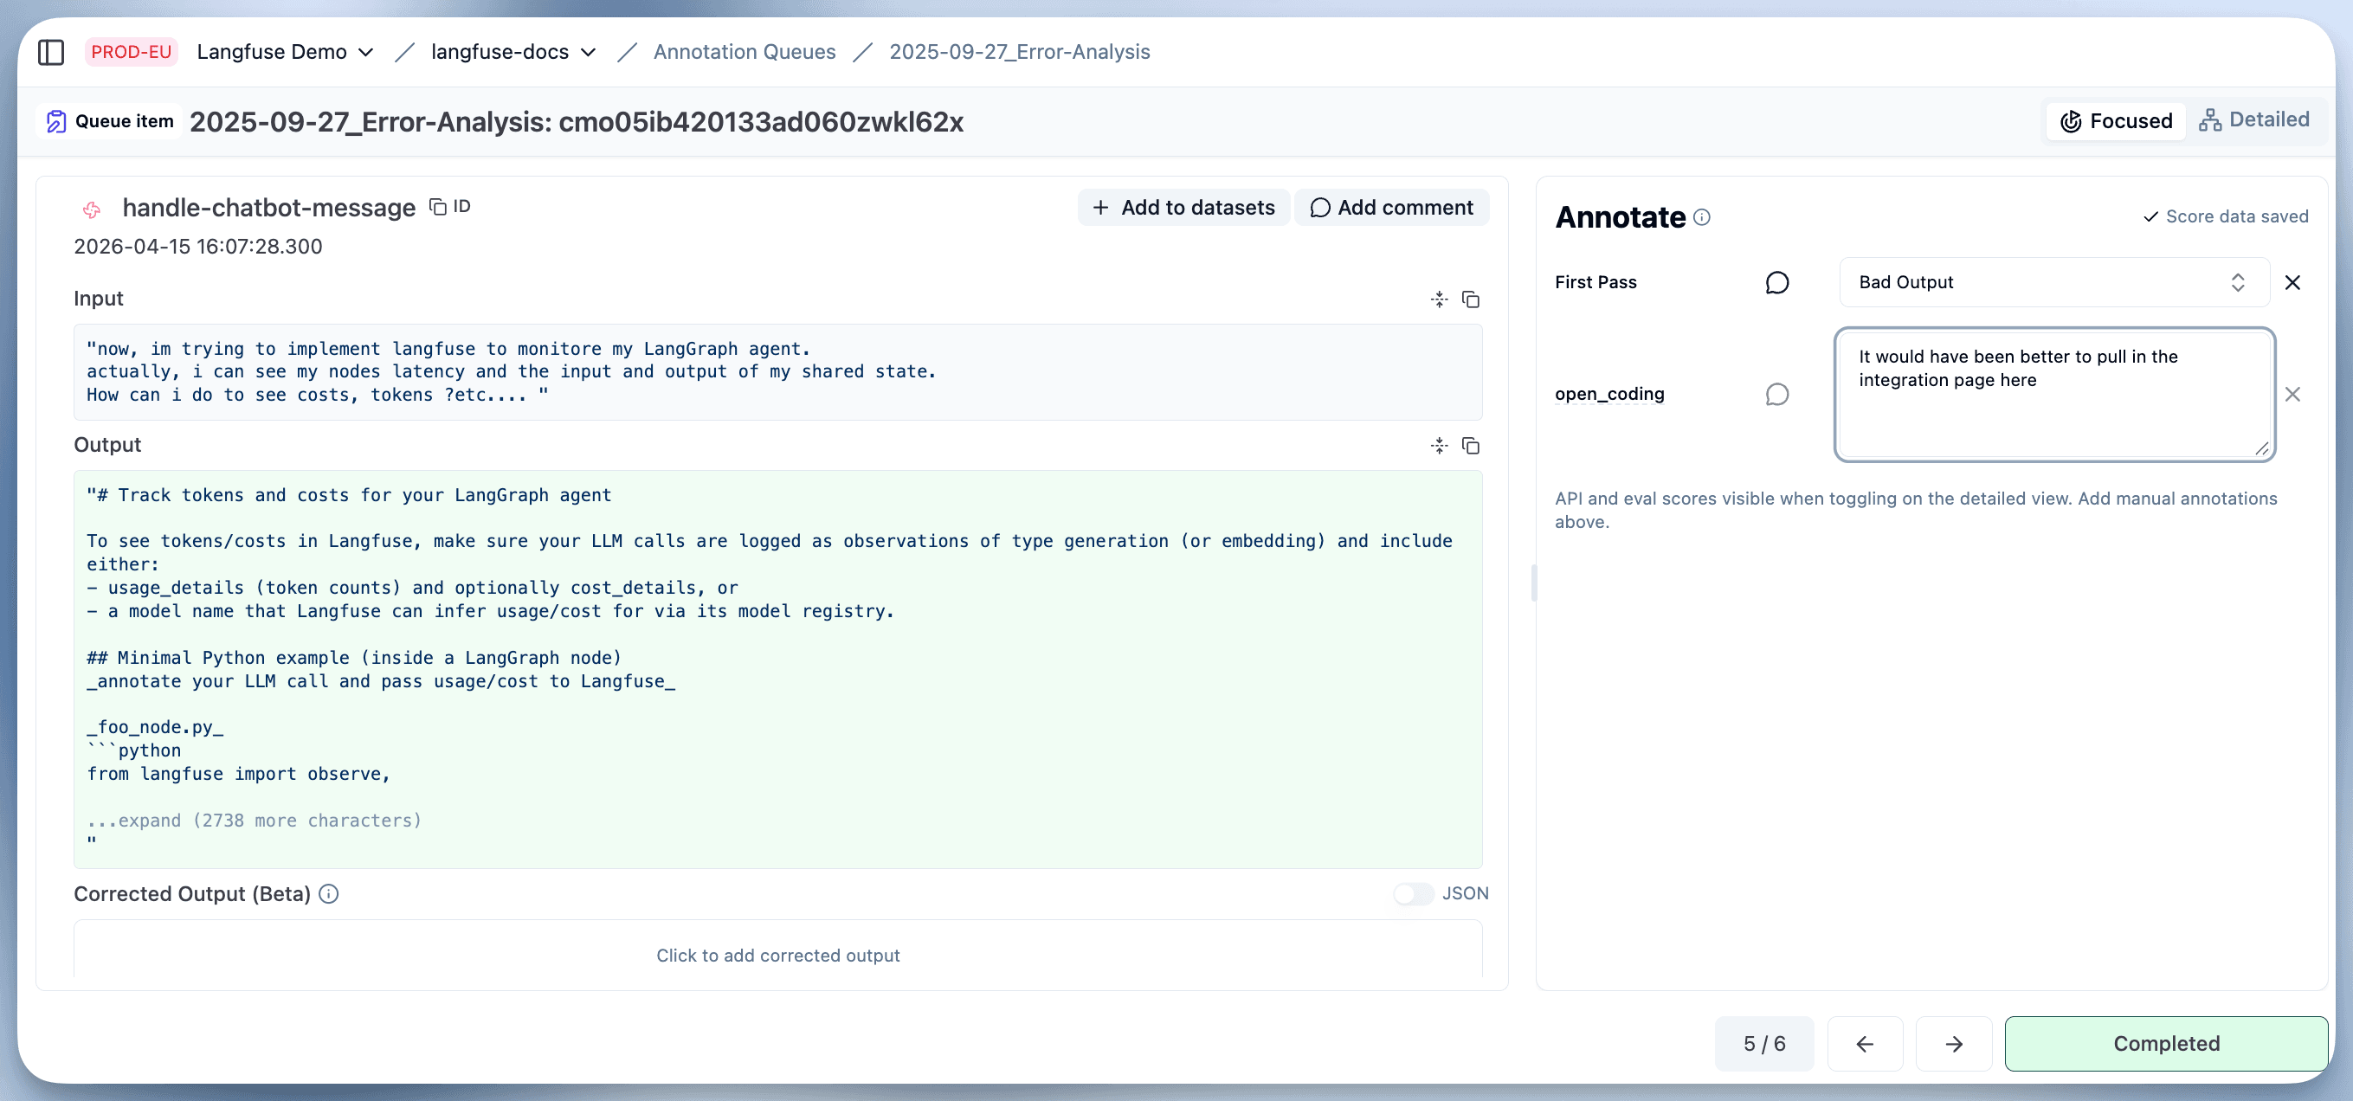Show info about Corrected Output (Beta)
The width and height of the screenshot is (2353, 1101).
[x=329, y=894]
